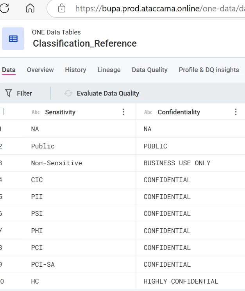Open Sensitivity column options menu
Image resolution: width=245 pixels, height=291 pixels.
123,112
